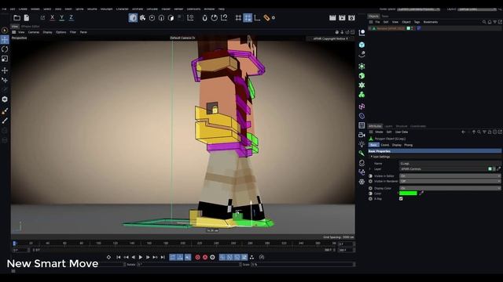Select the Polygons mode icon
The image size is (503, 282).
(x=171, y=18)
